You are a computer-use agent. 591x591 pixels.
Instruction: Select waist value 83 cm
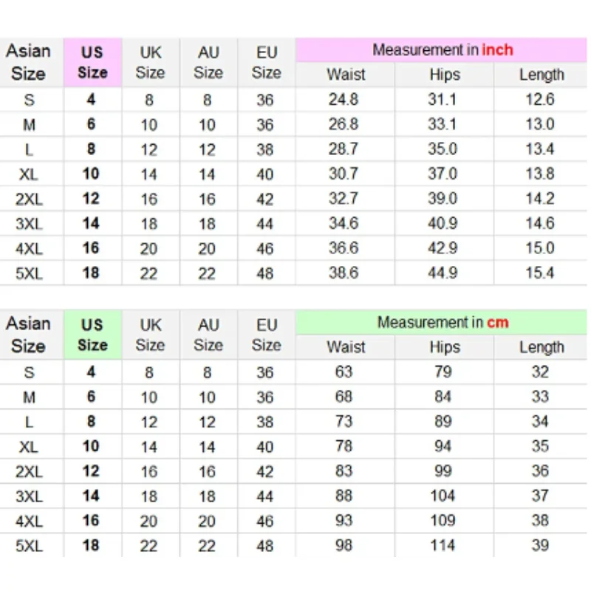344,471
